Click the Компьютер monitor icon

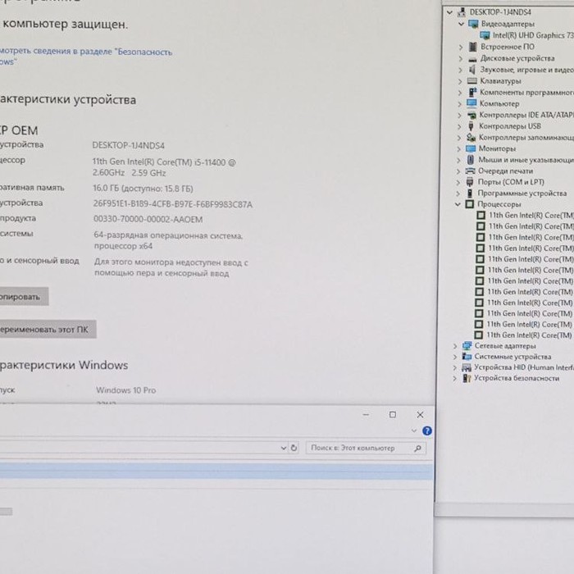coord(471,103)
